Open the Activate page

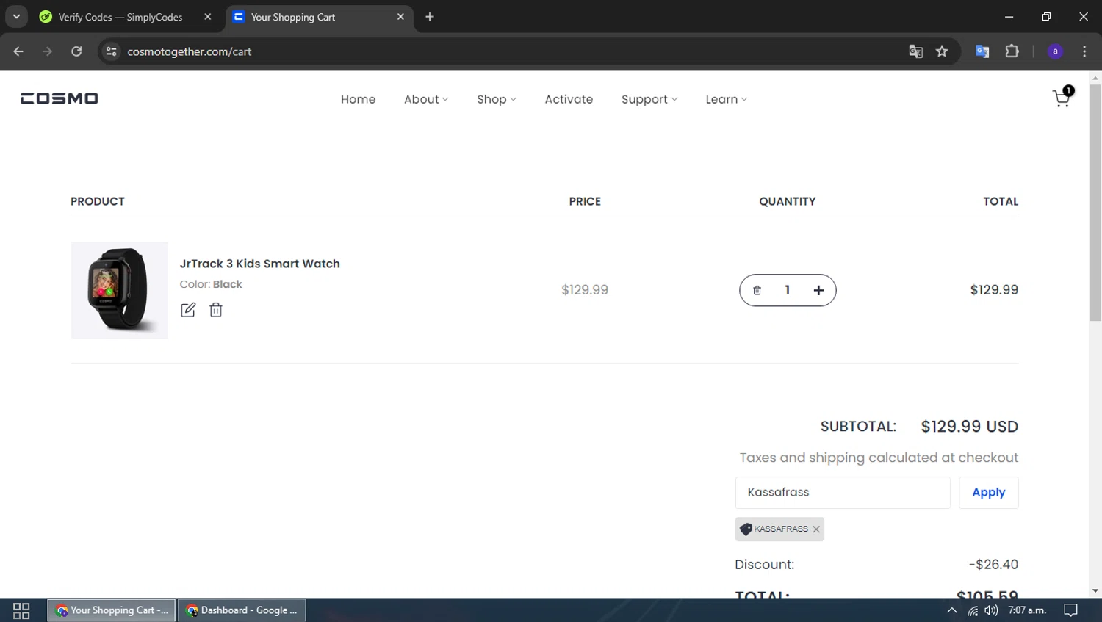tap(569, 99)
